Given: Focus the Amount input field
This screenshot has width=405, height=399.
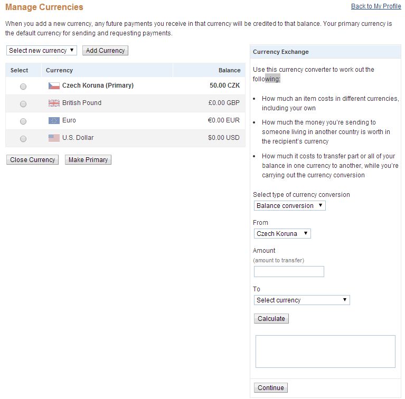Looking at the screenshot, I should (289, 272).
